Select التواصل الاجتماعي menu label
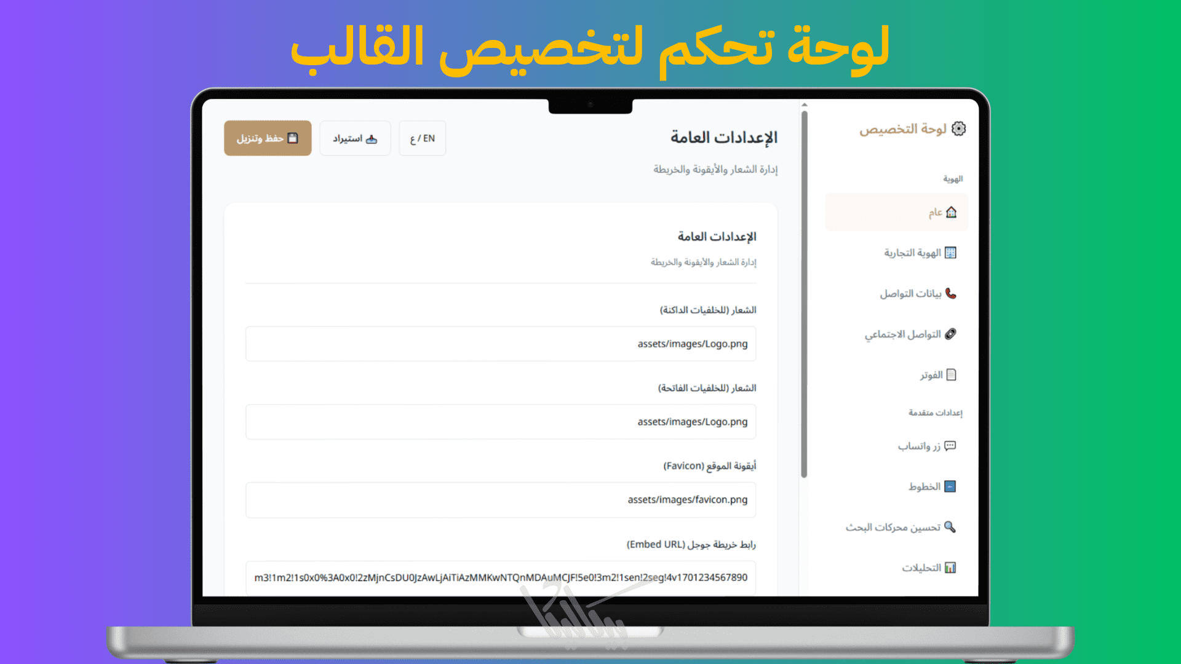This screenshot has width=1181, height=664. (902, 334)
